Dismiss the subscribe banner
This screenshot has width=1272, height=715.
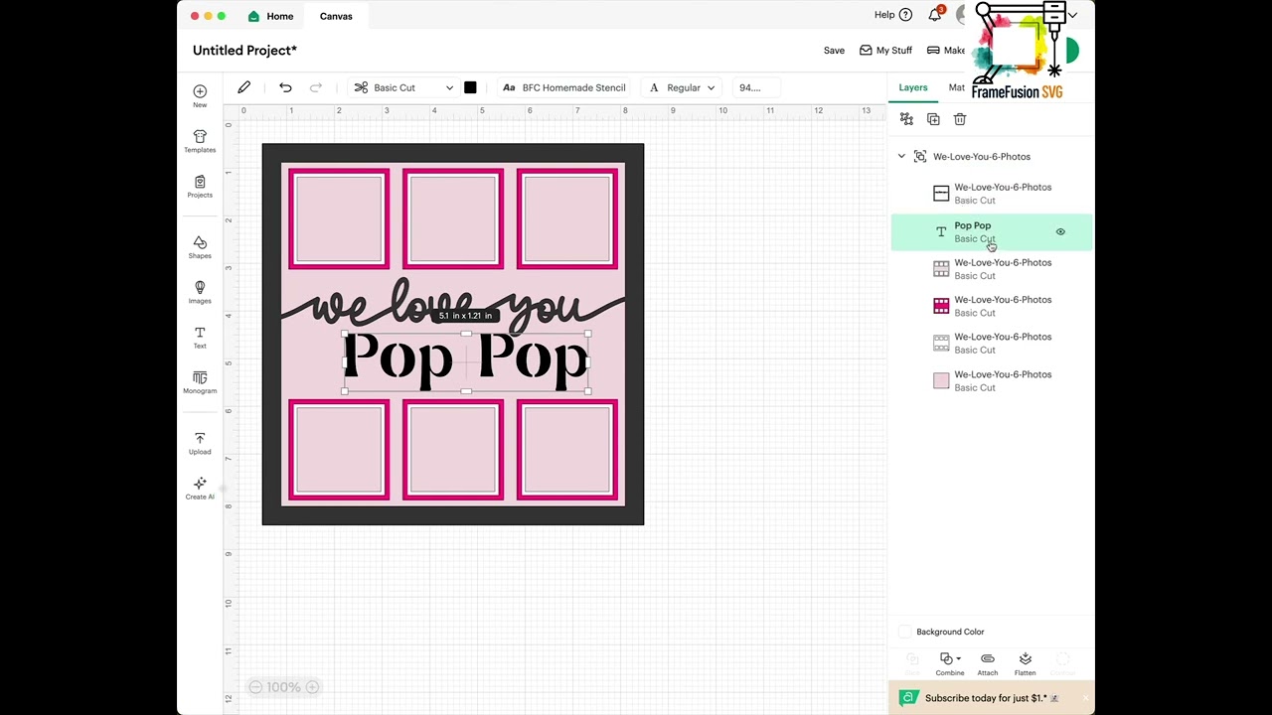[1085, 698]
